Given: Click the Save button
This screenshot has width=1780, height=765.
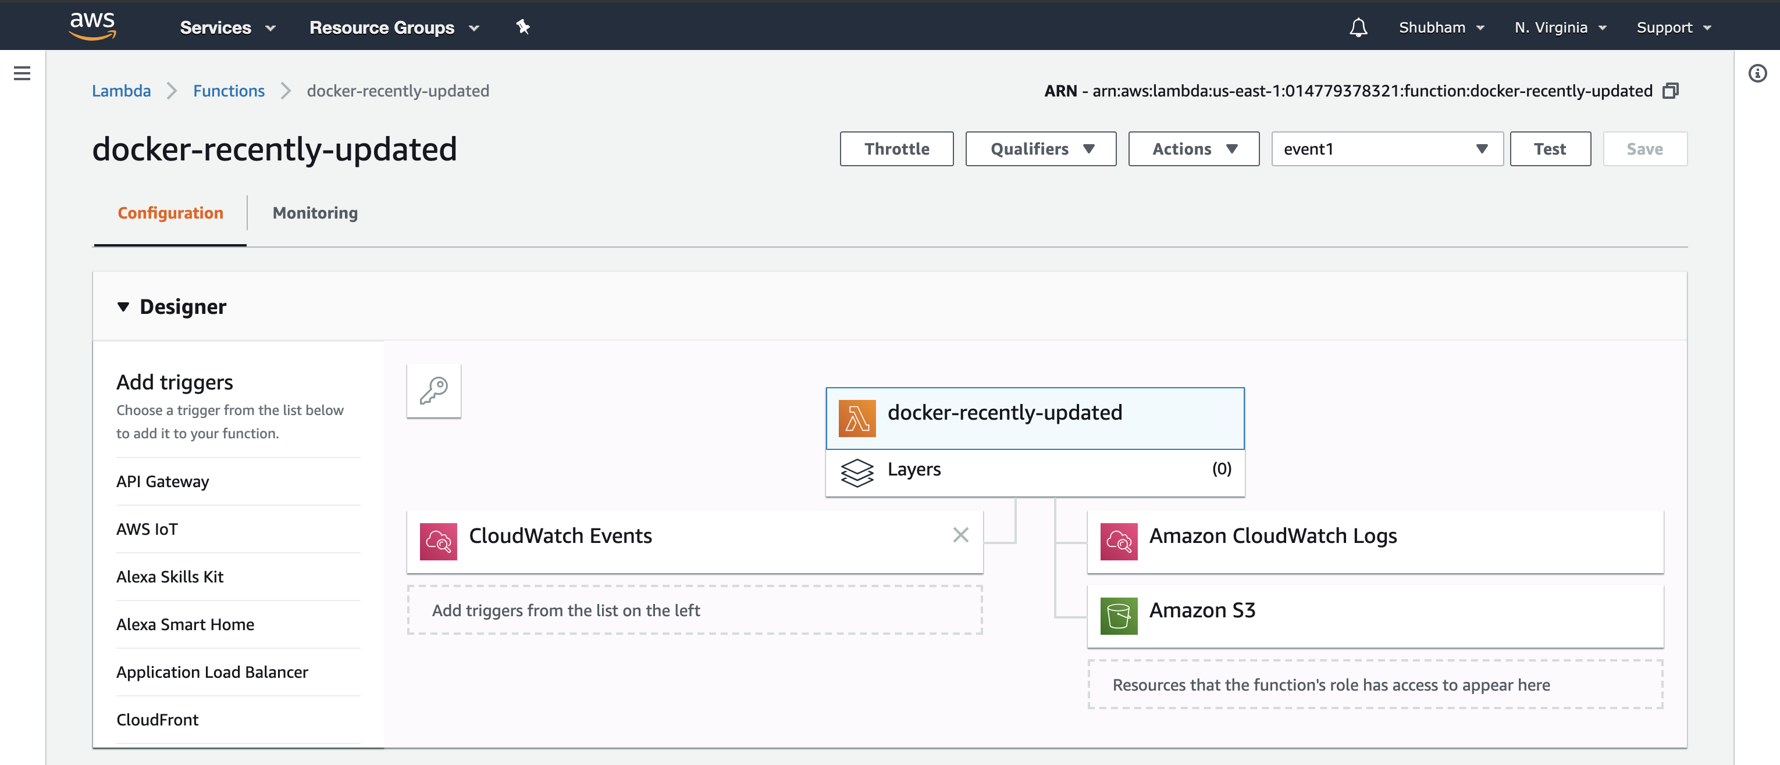Looking at the screenshot, I should (x=1644, y=149).
